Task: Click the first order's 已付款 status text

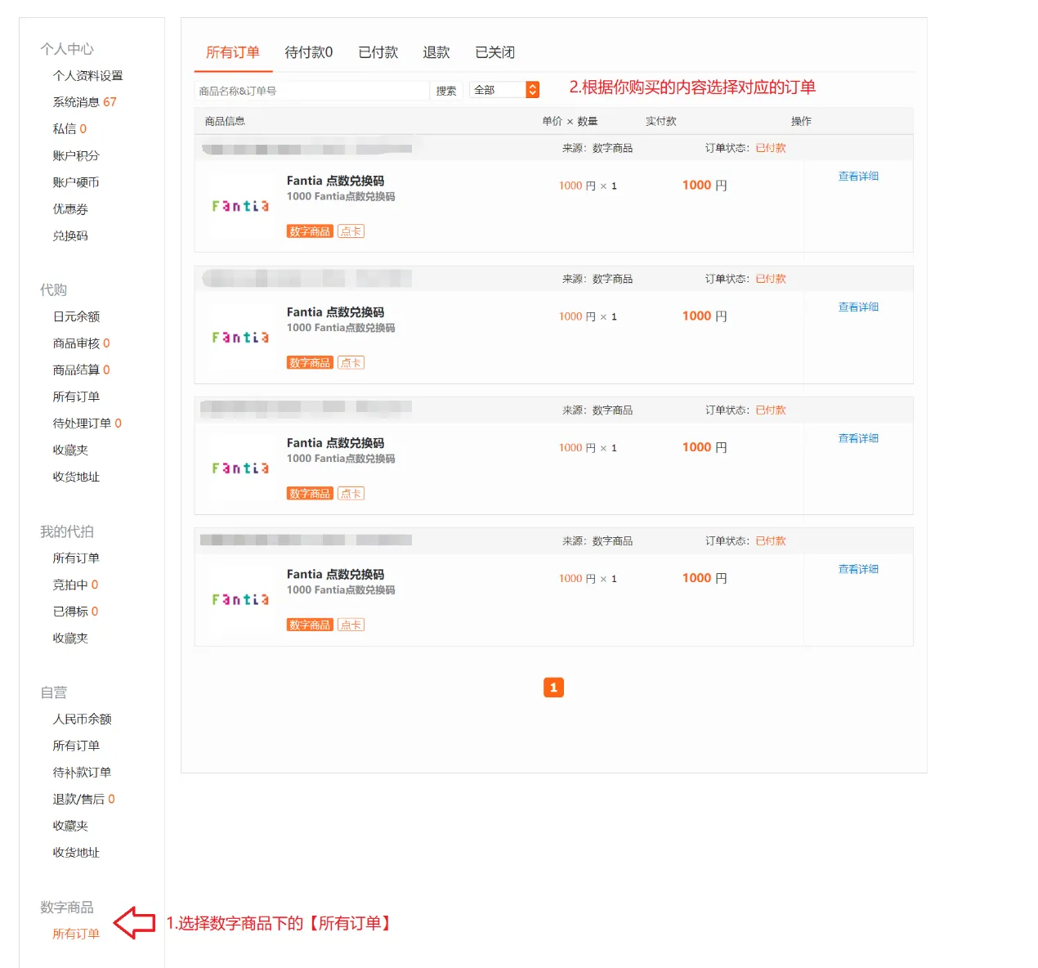Action: tap(771, 148)
